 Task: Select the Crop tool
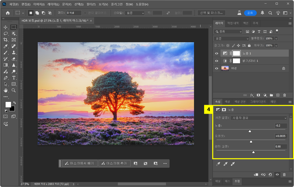pos(5,40)
